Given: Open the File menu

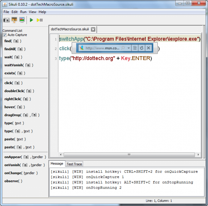Looking at the screenshot, I should [6, 12].
